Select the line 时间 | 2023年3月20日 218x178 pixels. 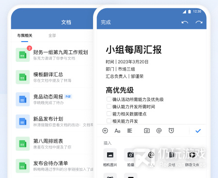pos(127,62)
